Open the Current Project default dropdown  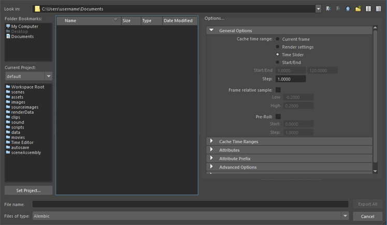pyautogui.click(x=28, y=77)
